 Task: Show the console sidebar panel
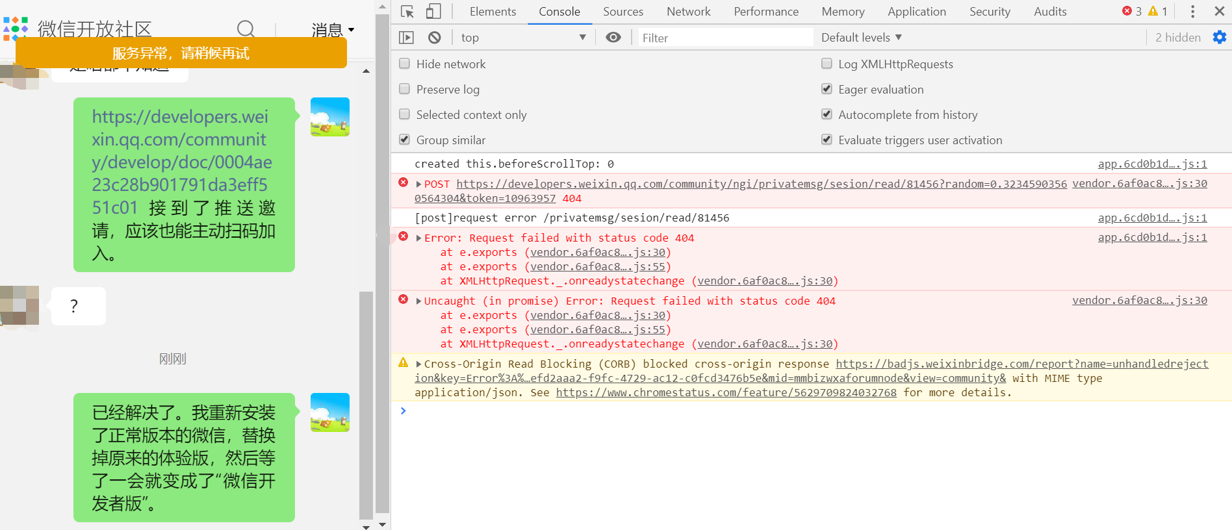point(406,38)
